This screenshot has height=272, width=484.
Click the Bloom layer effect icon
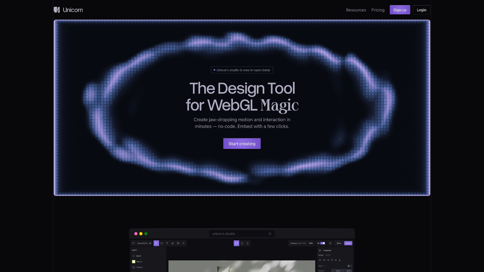coord(134,256)
